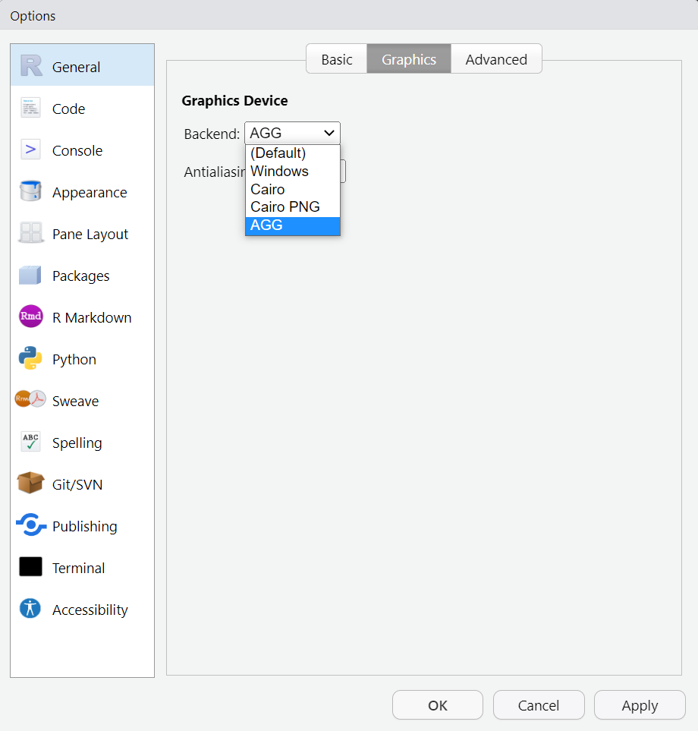Select the Console prompt icon
Viewport: 698px width, 731px height.
[31, 150]
